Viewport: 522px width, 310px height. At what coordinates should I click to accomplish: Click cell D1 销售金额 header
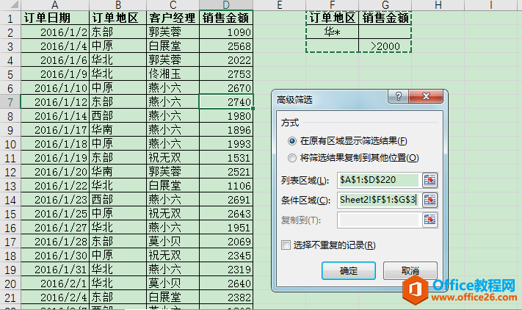226,18
